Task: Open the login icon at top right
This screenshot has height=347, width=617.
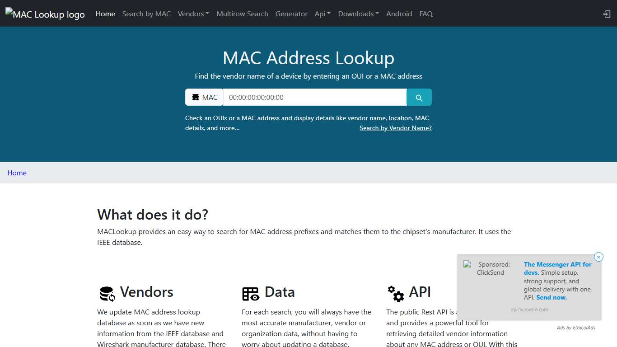Action: click(x=606, y=14)
